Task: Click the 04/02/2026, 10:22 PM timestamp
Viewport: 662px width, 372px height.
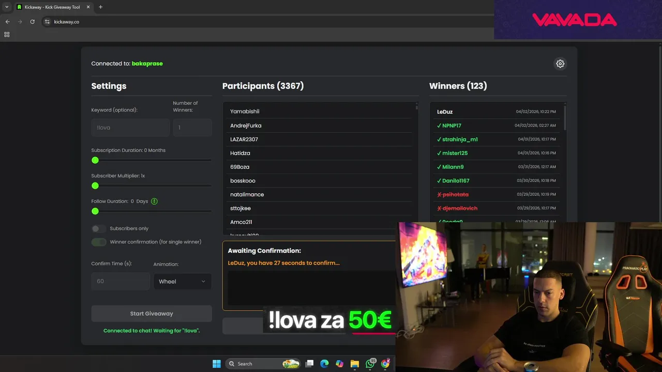Action: [x=536, y=112]
